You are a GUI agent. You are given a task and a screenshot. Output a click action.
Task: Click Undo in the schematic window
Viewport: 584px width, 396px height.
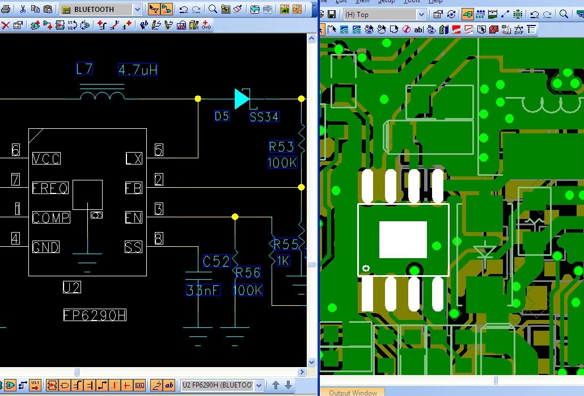click(x=183, y=9)
